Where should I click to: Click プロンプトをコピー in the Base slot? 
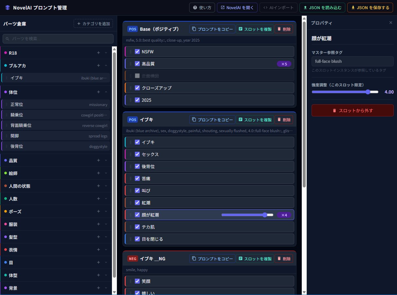(212, 29)
